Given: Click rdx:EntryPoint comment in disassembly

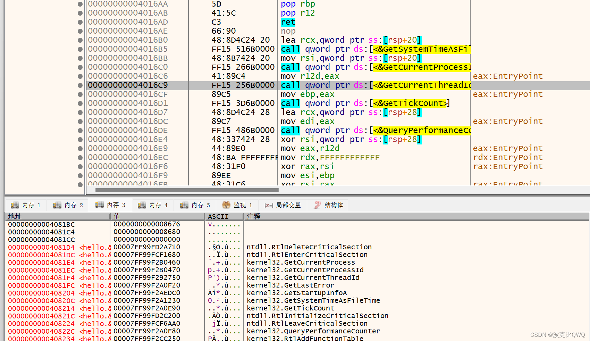Looking at the screenshot, I should click(x=507, y=158).
